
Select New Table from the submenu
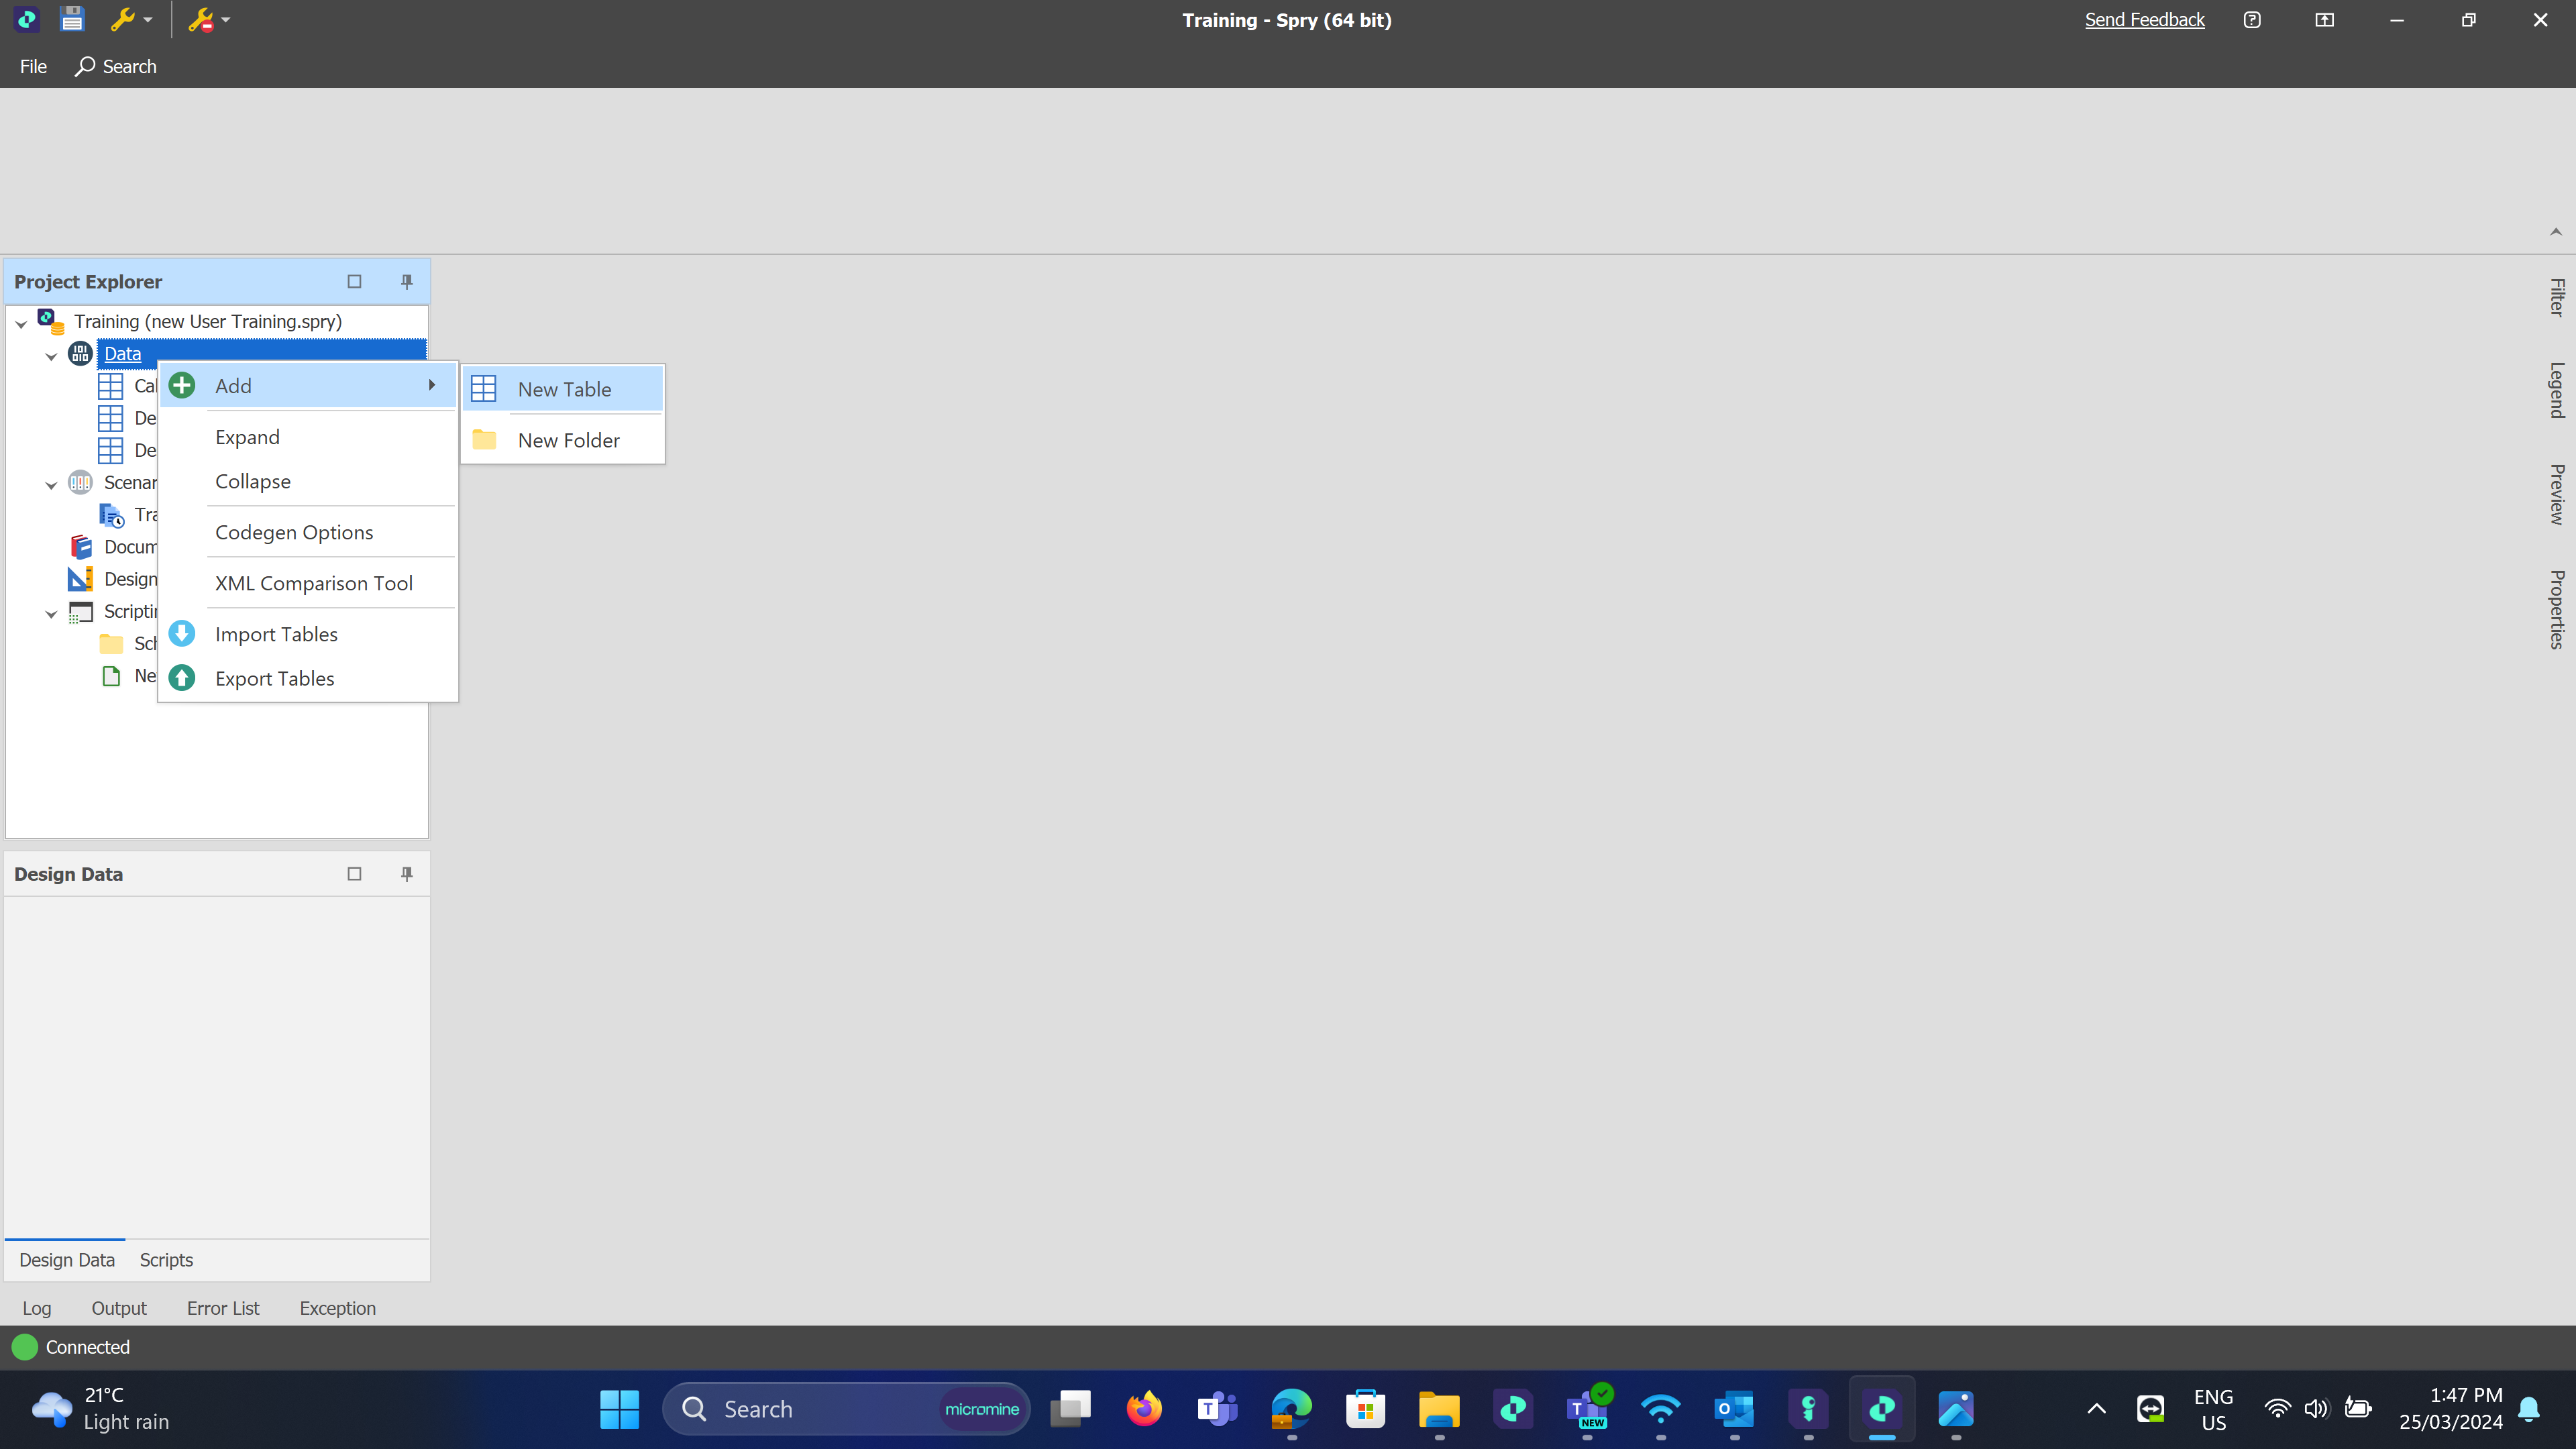tap(564, 389)
